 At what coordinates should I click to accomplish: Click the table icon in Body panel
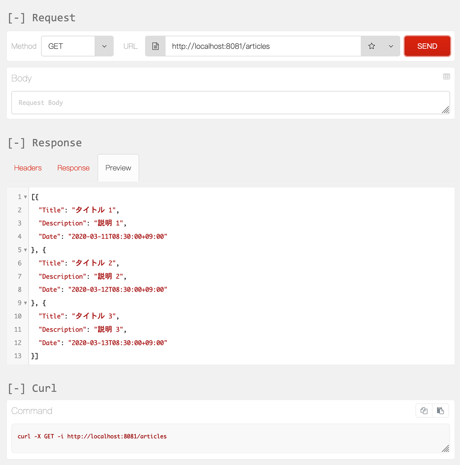point(446,77)
